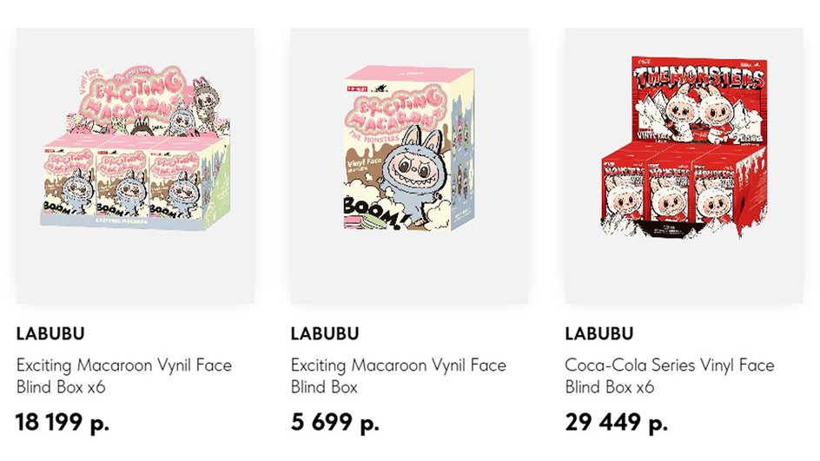The image size is (820, 461).
Task: Select the 5 699 р. price
Action: tap(334, 422)
